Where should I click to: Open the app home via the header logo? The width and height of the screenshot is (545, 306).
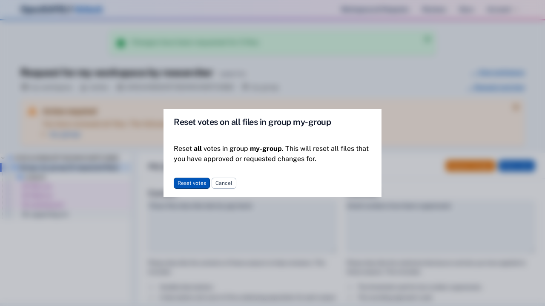61,9
